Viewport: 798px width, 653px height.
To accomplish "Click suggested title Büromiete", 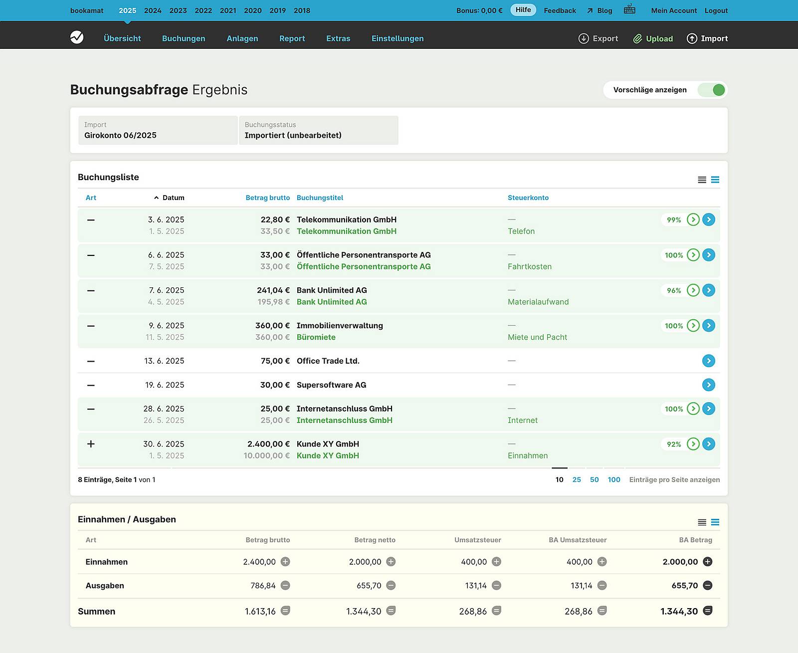I will point(316,337).
